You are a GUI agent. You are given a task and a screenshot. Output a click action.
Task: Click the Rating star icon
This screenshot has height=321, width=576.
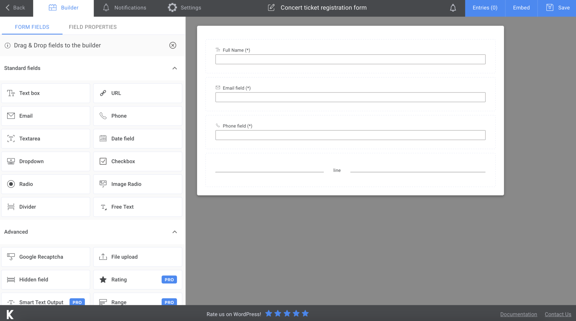tap(103, 279)
